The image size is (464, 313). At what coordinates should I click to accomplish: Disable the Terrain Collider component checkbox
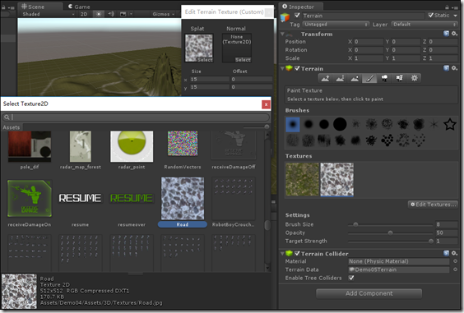(x=297, y=254)
